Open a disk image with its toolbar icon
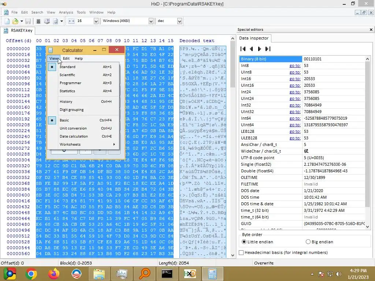375x281 pixels. 55,21
